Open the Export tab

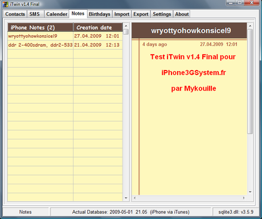141,14
